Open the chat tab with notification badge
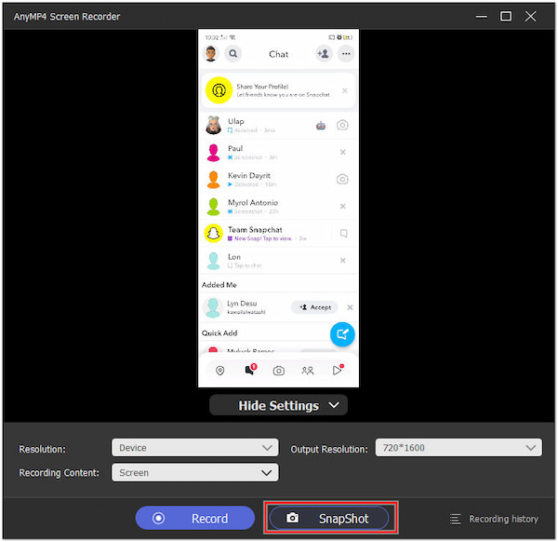The height and width of the screenshot is (542, 558). coord(250,370)
